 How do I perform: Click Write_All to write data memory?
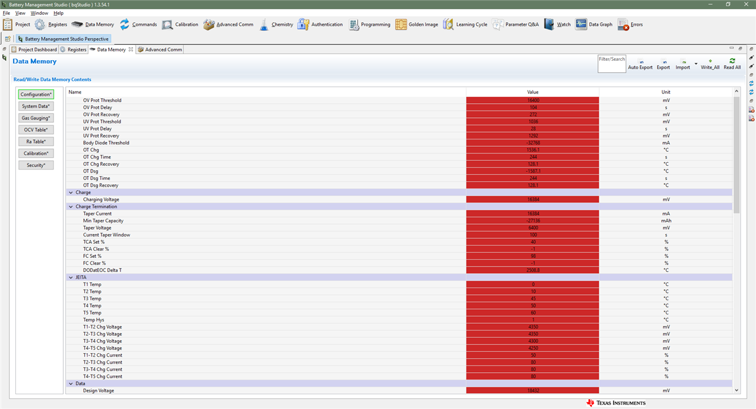point(710,64)
